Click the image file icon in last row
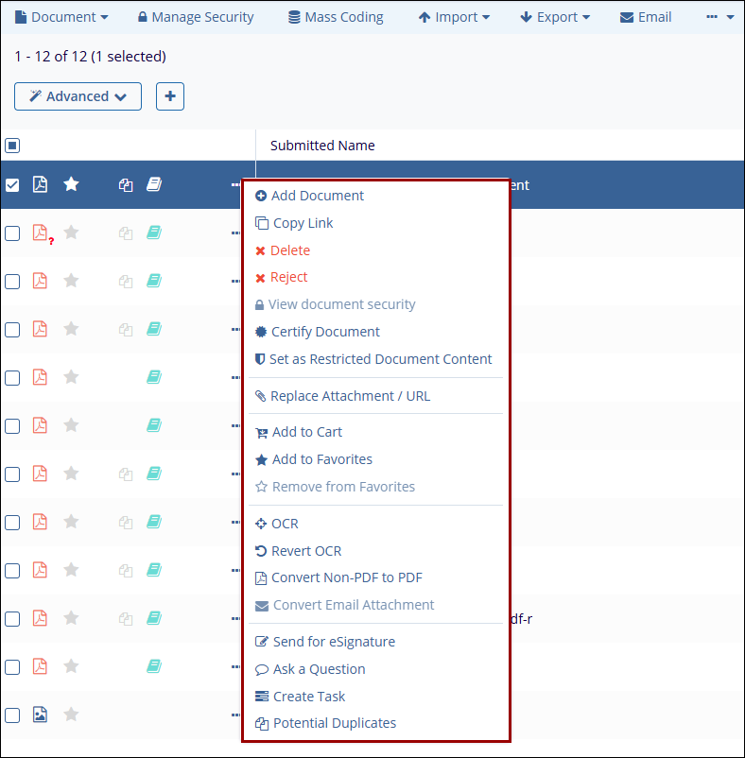 coord(40,715)
